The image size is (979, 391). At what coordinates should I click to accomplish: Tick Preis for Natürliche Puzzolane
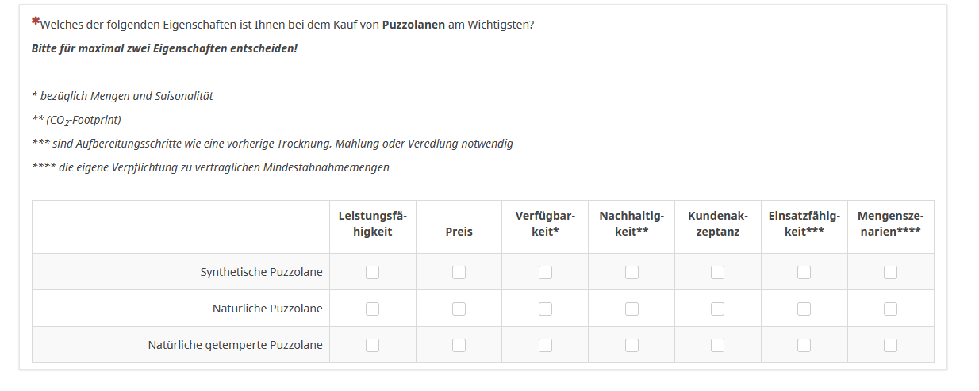click(459, 309)
